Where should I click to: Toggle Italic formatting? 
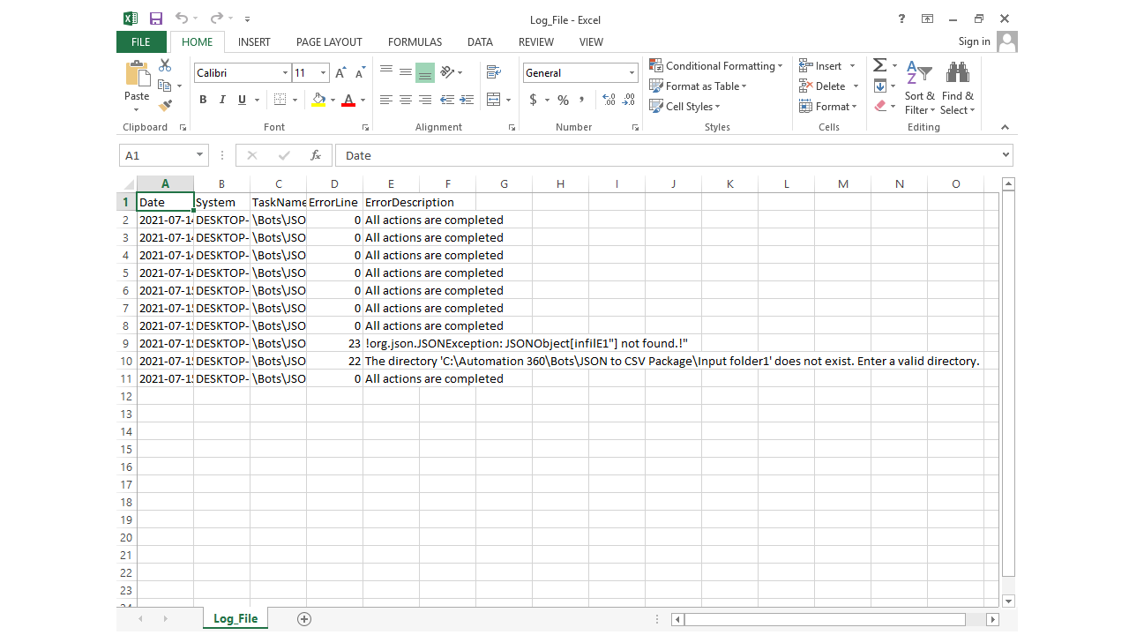coord(222,100)
